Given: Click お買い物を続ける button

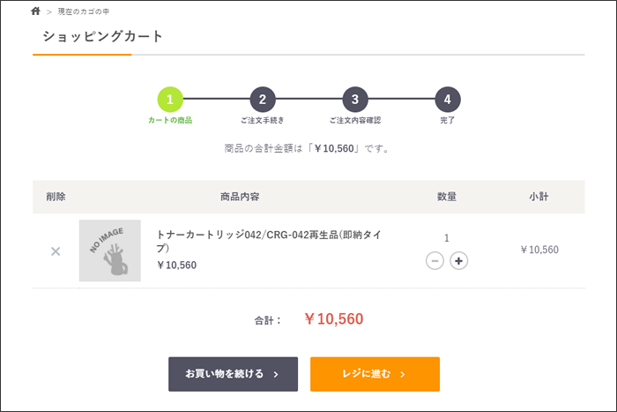Looking at the screenshot, I should coord(233,374).
